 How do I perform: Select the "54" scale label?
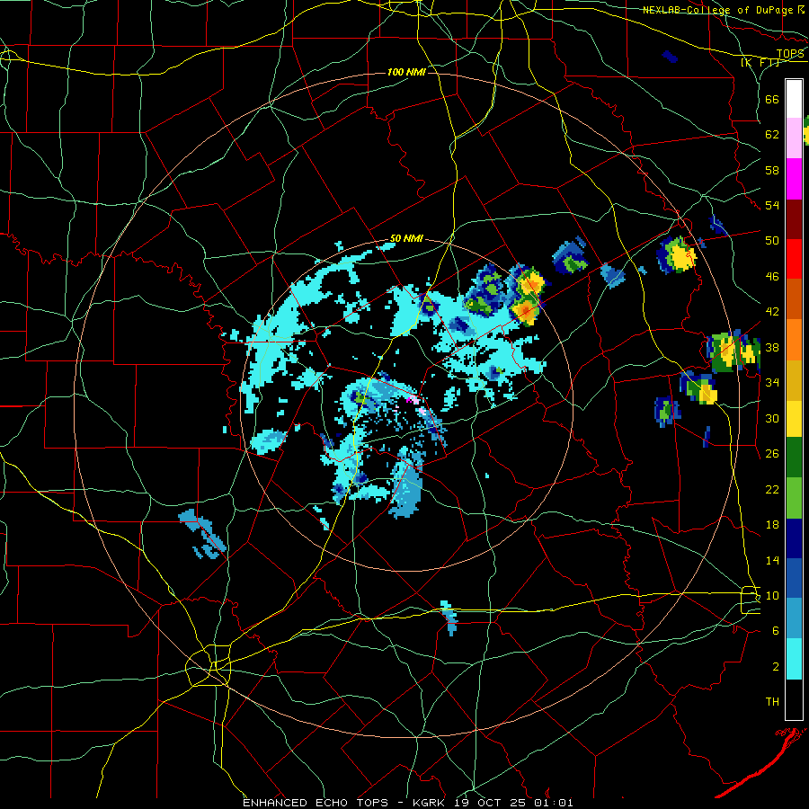772,205
